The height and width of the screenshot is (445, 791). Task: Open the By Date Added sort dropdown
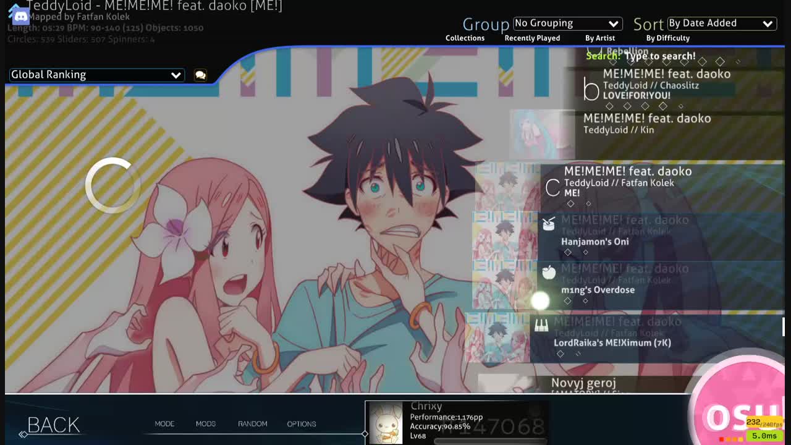pyautogui.click(x=721, y=23)
